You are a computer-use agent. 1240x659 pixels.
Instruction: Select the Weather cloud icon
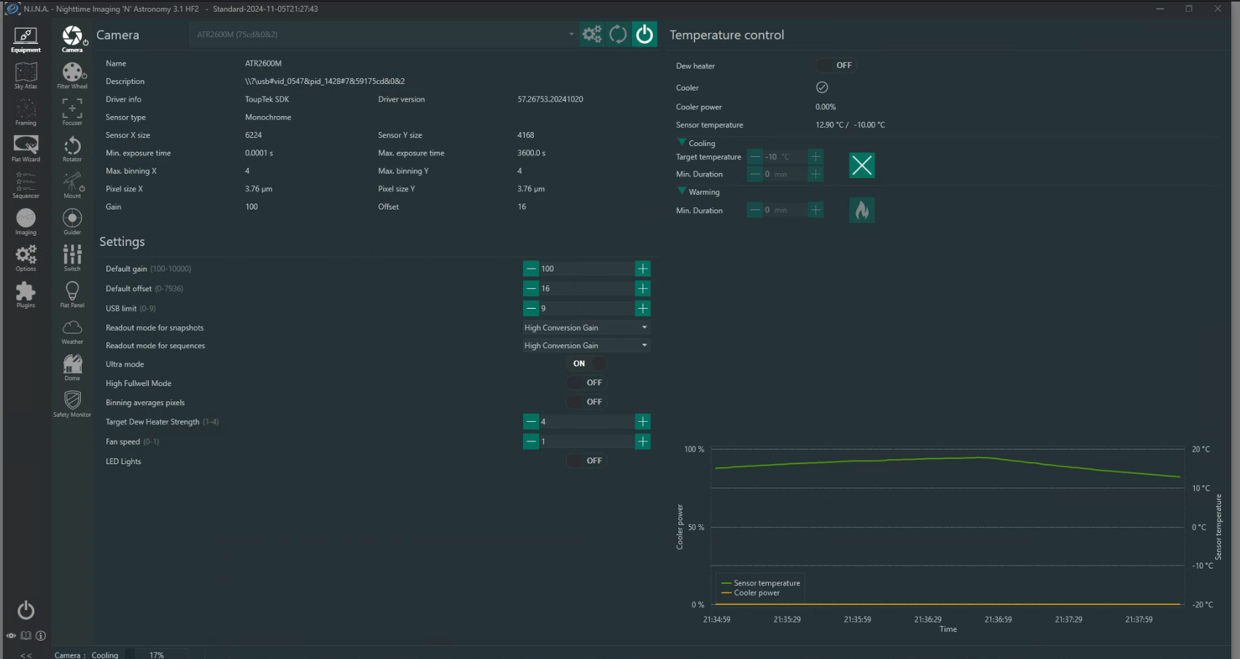click(x=72, y=331)
